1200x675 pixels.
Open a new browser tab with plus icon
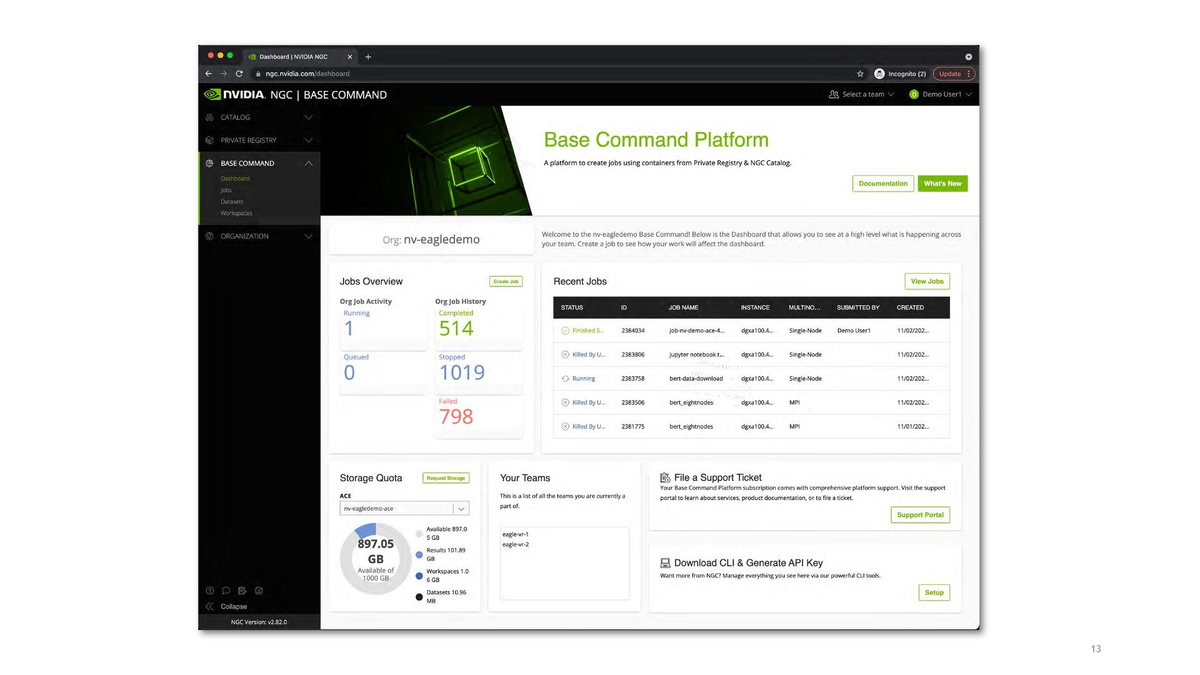(368, 57)
